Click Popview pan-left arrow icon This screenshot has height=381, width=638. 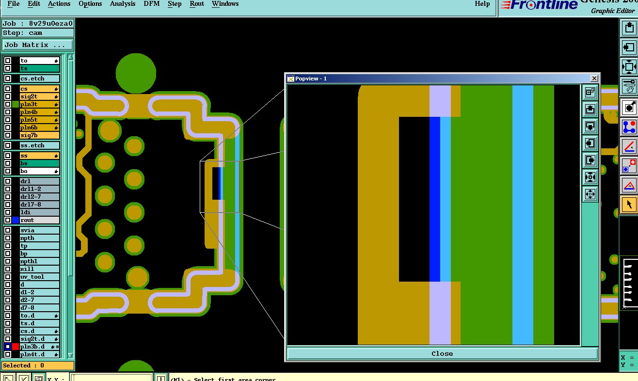point(590,143)
